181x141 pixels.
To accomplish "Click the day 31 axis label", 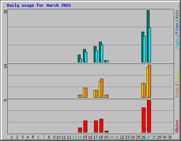I will [170, 137].
